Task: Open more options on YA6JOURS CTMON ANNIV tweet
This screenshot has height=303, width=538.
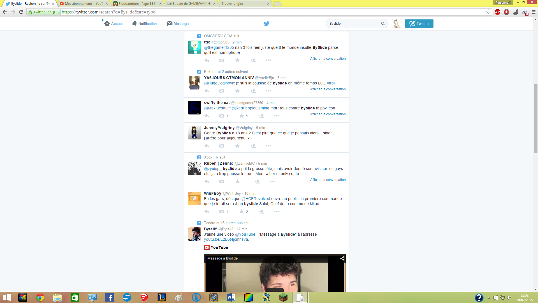Action: 268,91
